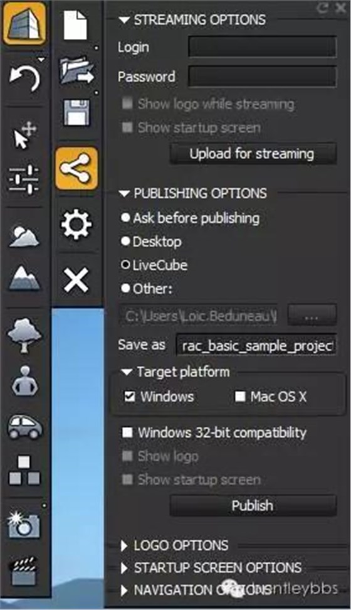
Task: Select the move/select cursor tool
Action: click(x=24, y=136)
